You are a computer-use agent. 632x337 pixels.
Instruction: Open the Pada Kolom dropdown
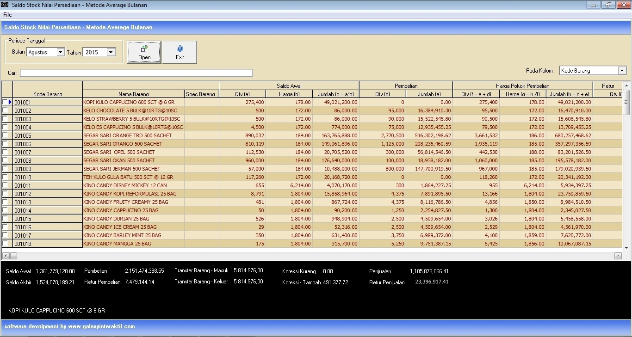click(622, 71)
